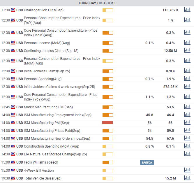
Task: Click orange impact bar for Personal Income
Action: point(107,43)
